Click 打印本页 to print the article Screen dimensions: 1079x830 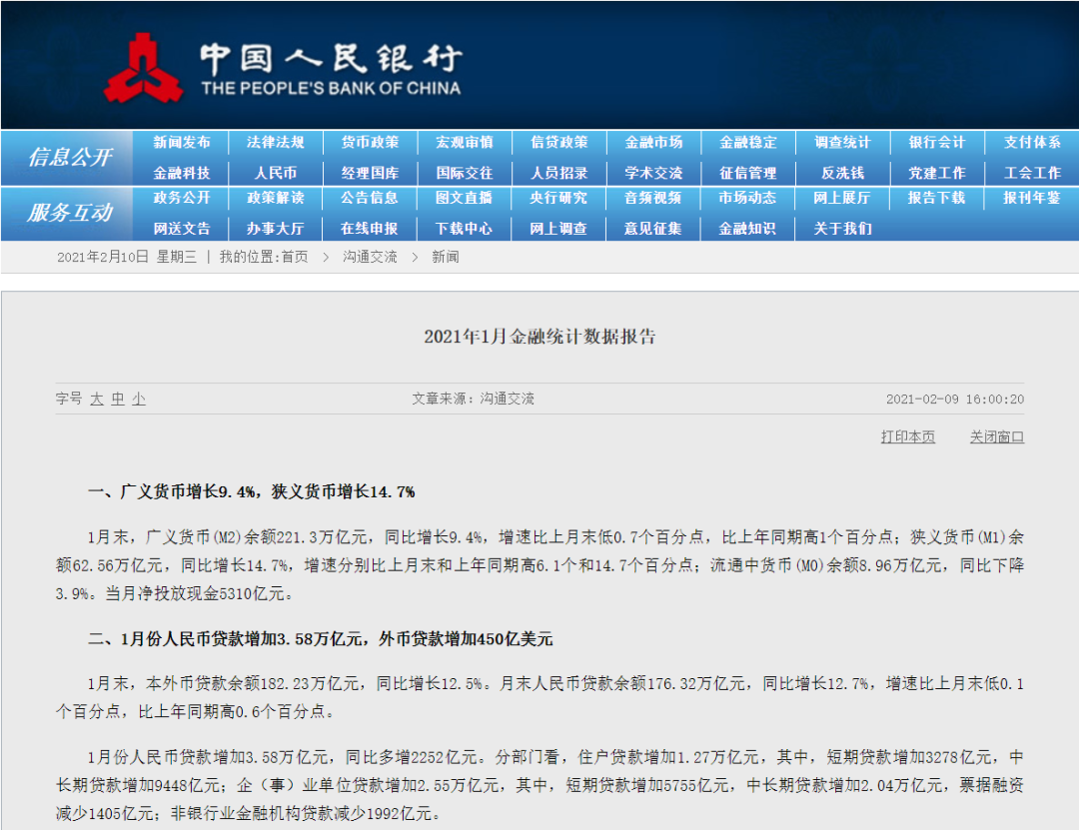pos(907,436)
